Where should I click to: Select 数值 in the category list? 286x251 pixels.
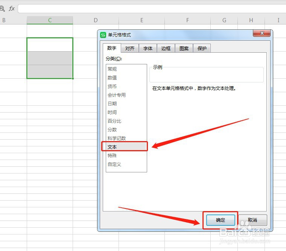(x=126, y=78)
